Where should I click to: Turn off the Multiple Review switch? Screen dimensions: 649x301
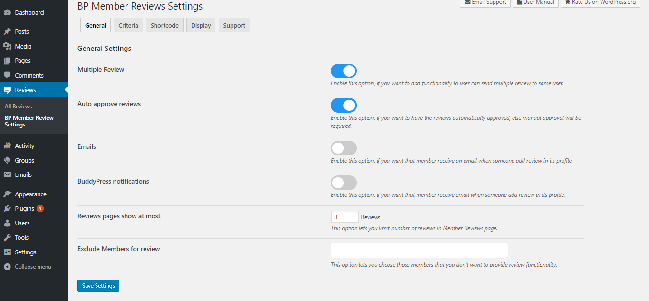click(344, 71)
